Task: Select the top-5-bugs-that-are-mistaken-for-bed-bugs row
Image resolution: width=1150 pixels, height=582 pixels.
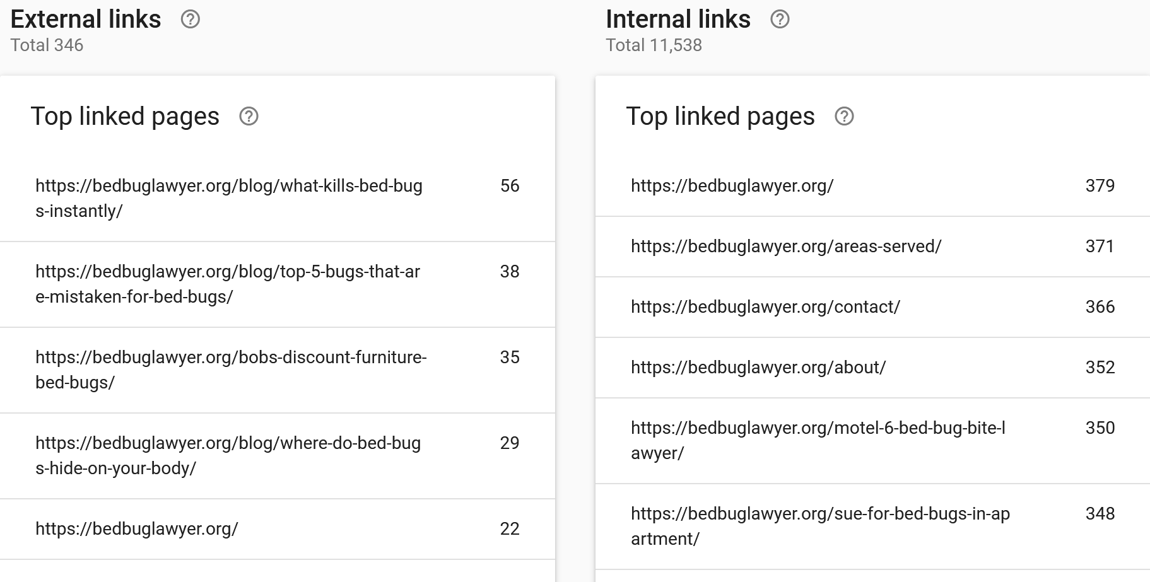Action: pyautogui.click(x=278, y=284)
